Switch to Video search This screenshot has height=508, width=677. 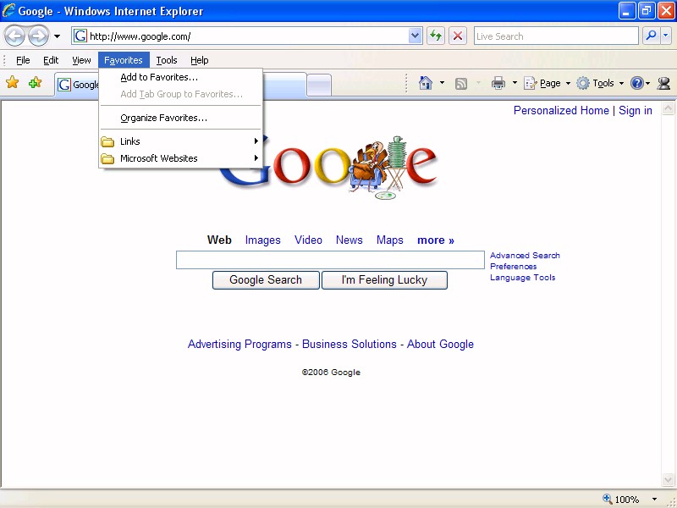click(x=308, y=240)
